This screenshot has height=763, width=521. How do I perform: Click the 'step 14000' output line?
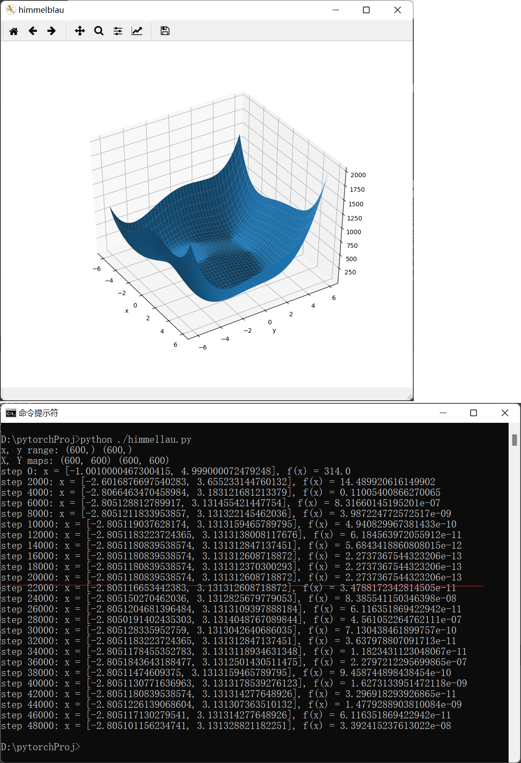tap(231, 546)
